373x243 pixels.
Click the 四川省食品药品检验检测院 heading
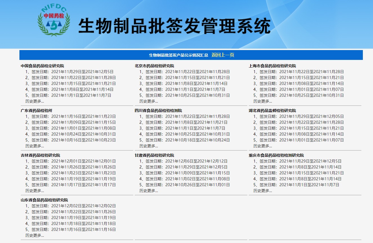tap(158, 111)
